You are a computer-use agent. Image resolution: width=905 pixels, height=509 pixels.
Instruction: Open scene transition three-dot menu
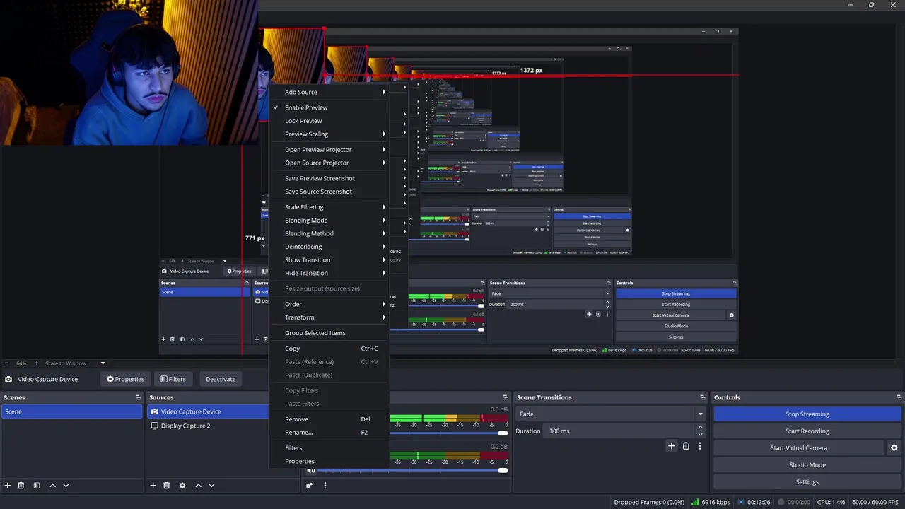point(700,446)
